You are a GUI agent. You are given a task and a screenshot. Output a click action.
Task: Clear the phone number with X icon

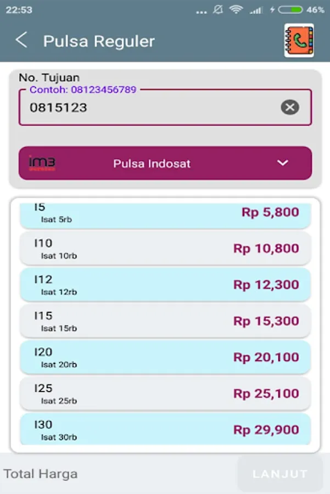[x=290, y=107]
